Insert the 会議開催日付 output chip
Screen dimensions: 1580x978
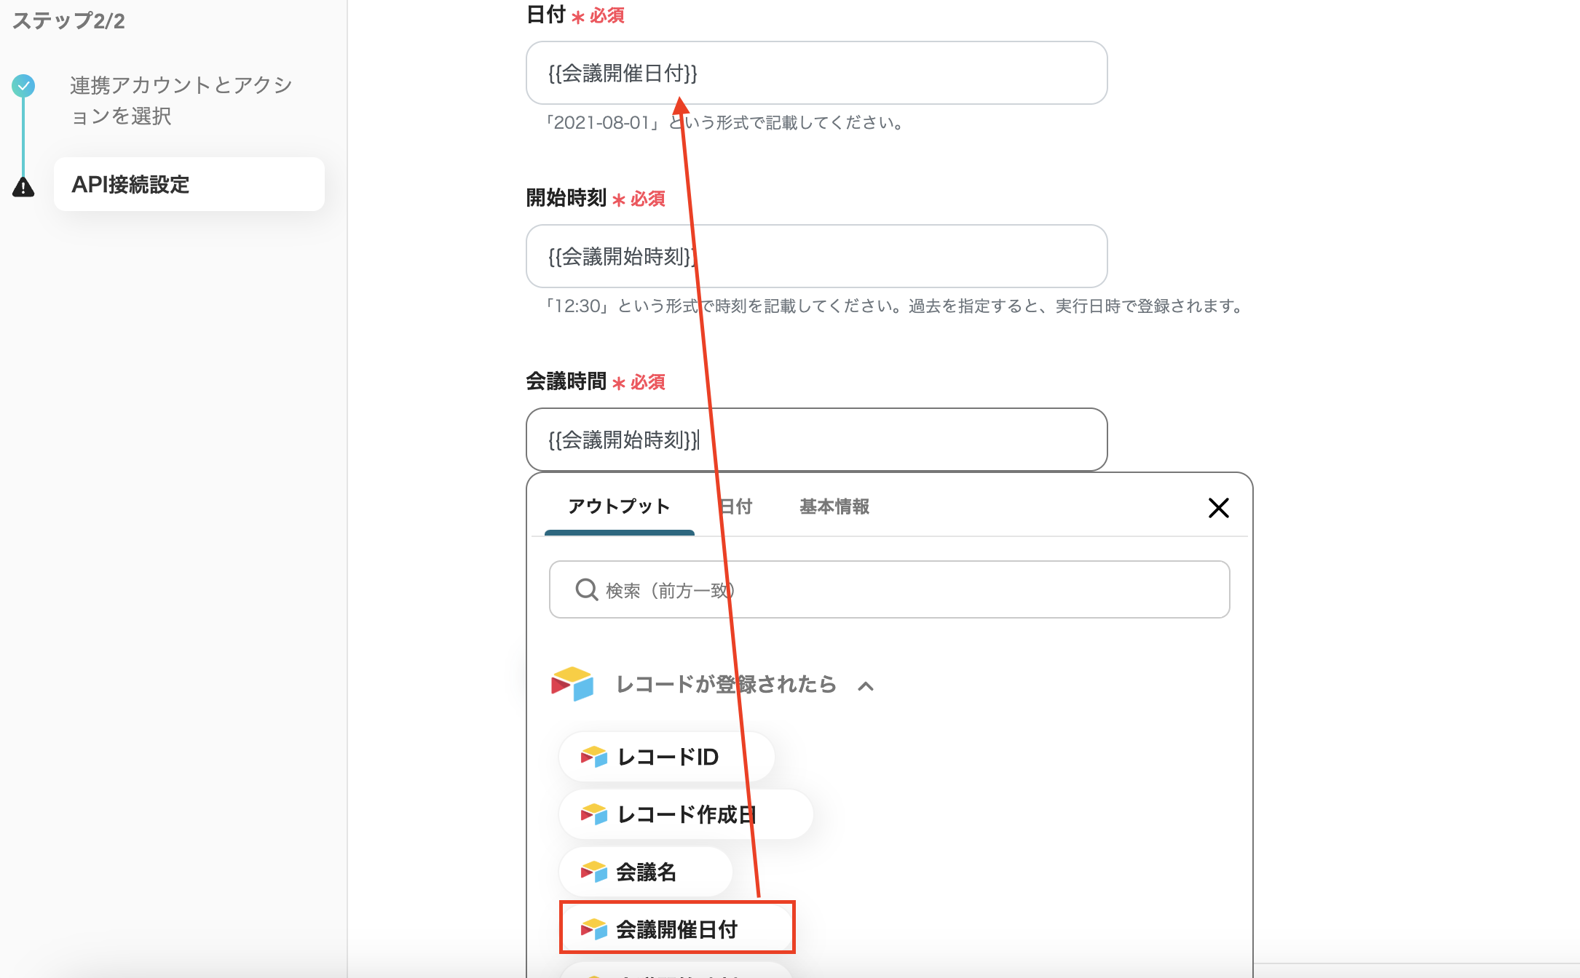(x=677, y=929)
